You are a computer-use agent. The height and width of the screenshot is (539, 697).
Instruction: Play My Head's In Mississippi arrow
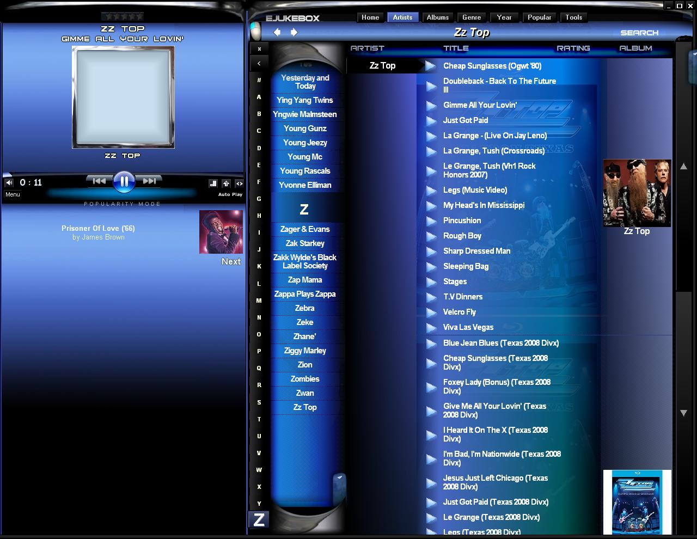tap(431, 206)
